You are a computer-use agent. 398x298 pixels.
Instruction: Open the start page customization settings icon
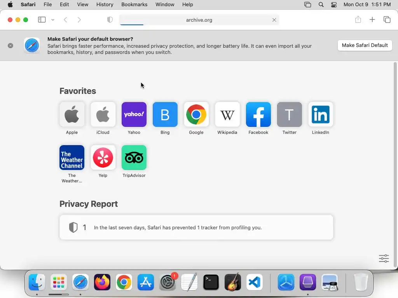pyautogui.click(x=384, y=258)
